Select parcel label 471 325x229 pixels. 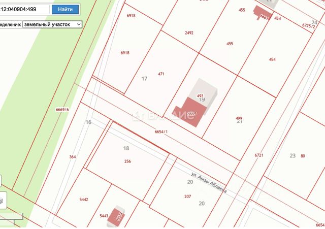[161, 74]
